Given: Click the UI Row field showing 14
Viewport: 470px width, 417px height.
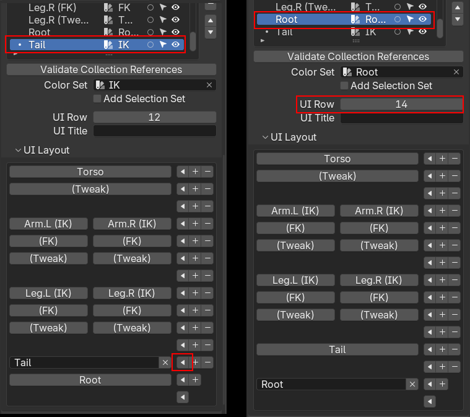Looking at the screenshot, I should [x=401, y=104].
